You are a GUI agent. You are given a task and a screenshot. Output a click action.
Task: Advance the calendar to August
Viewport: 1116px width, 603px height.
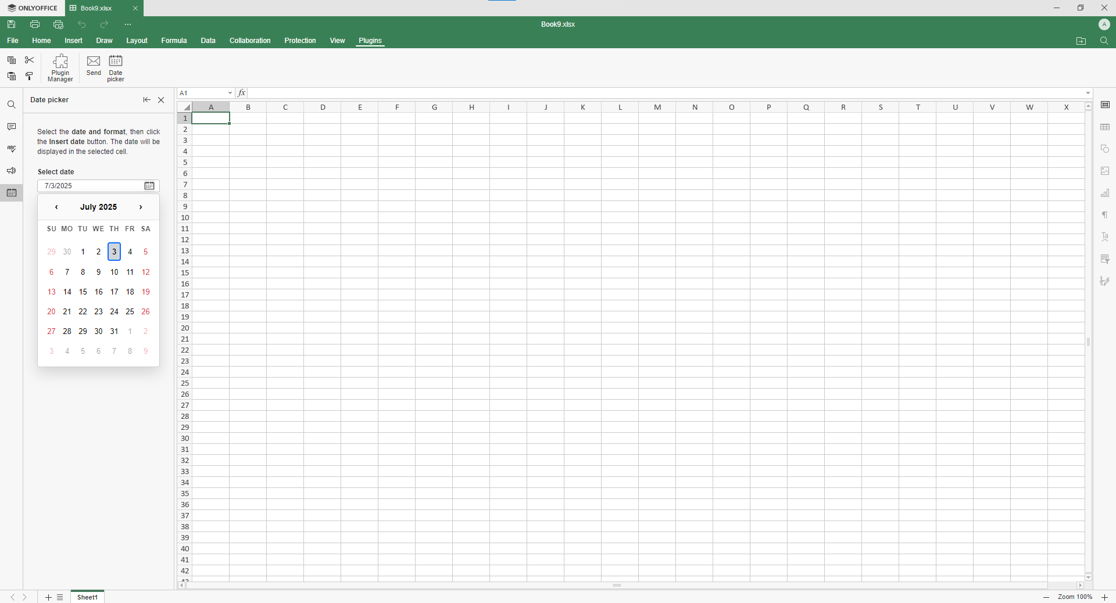[140, 207]
